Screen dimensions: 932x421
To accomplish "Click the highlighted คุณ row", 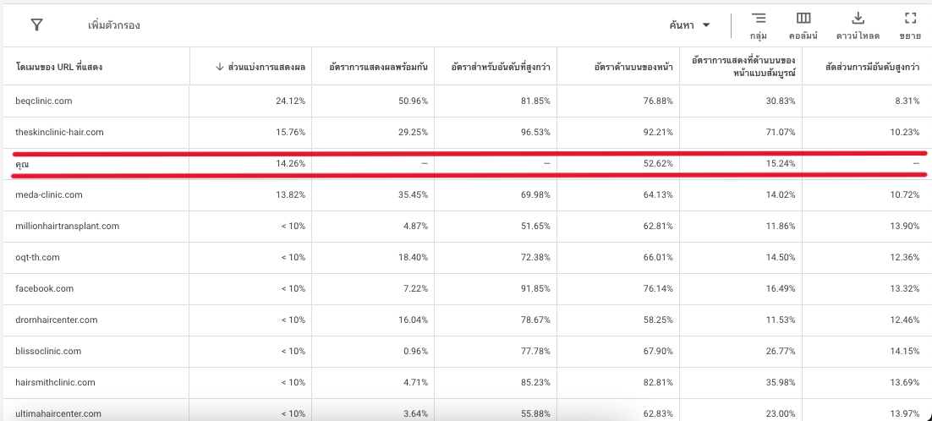I will [23, 164].
